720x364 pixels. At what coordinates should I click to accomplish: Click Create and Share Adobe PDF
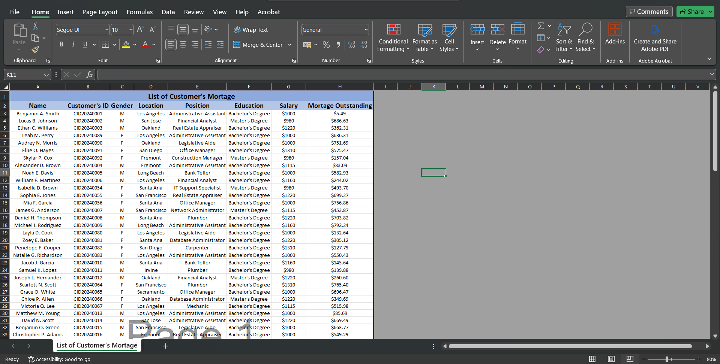coord(655,37)
